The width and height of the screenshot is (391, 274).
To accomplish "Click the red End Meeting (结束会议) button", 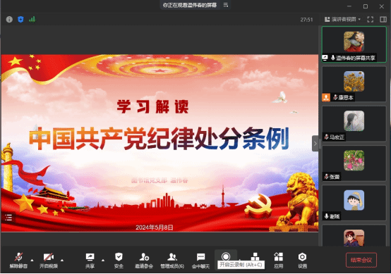I will click(x=361, y=261).
